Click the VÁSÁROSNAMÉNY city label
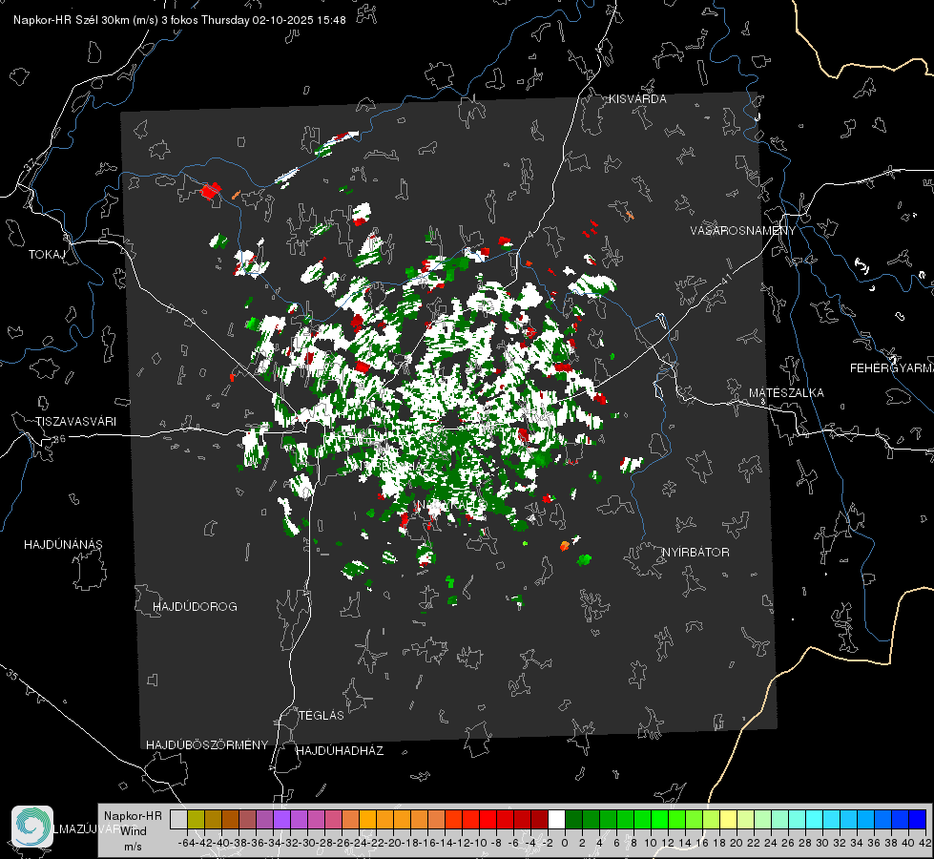This screenshot has width=934, height=859. click(x=743, y=231)
